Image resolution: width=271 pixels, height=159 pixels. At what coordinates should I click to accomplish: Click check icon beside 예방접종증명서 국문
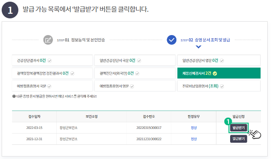(49, 86)
